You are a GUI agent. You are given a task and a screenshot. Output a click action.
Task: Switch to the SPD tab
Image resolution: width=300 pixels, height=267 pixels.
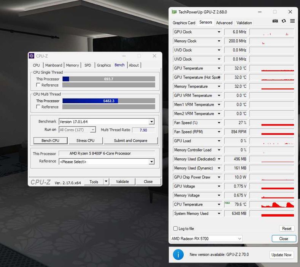pyautogui.click(x=88, y=65)
